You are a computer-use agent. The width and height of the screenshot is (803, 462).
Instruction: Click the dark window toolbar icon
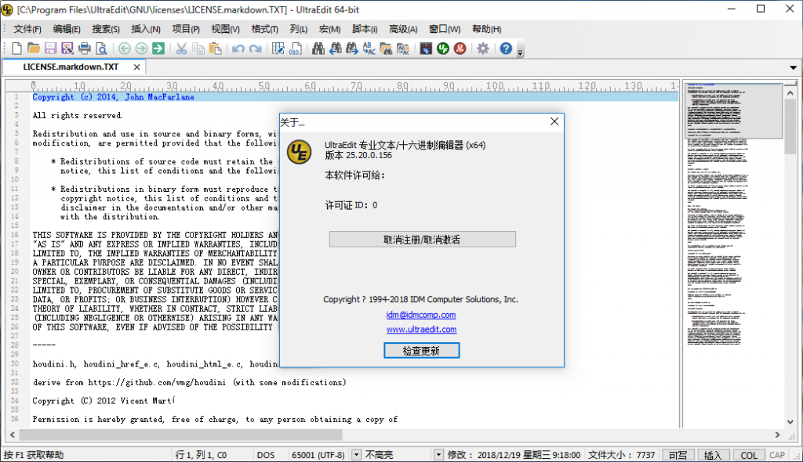[x=426, y=49]
